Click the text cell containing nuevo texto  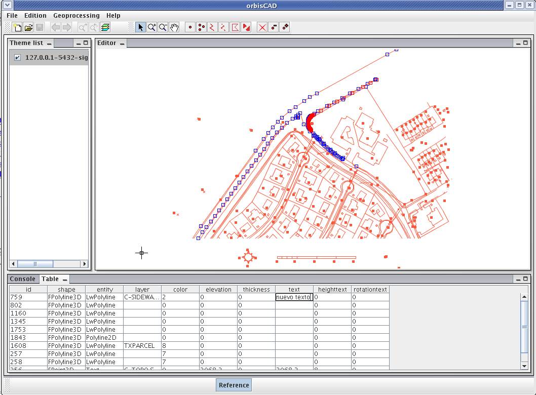[x=294, y=297]
